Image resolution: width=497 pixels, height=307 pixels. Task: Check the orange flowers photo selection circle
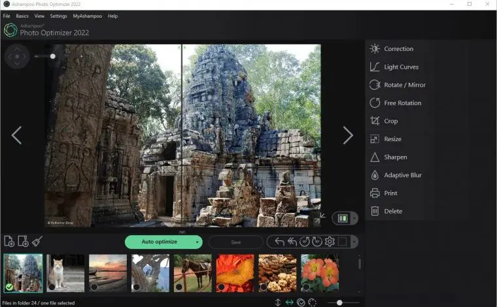[x=306, y=287]
